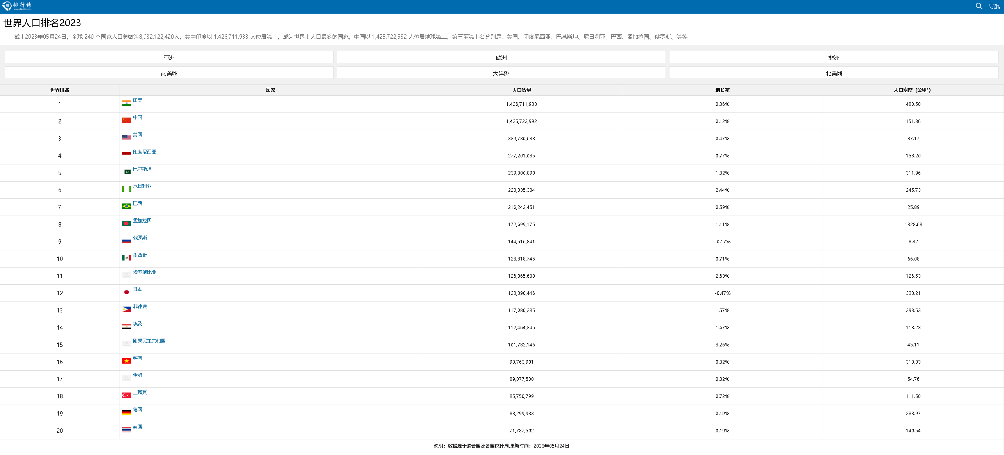This screenshot has height=455, width=1004.
Task: Click the 人口数量 column header
Action: click(x=521, y=90)
